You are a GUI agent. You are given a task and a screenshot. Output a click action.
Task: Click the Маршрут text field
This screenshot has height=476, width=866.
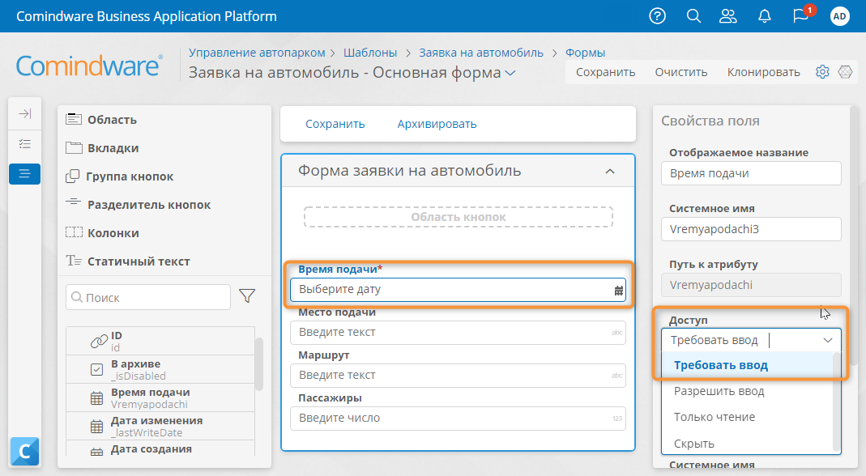tap(458, 375)
